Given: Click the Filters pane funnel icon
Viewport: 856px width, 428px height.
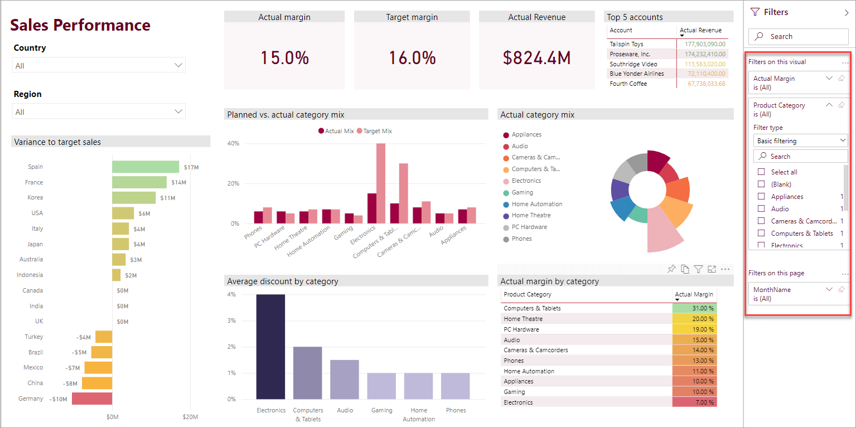Looking at the screenshot, I should (x=755, y=11).
